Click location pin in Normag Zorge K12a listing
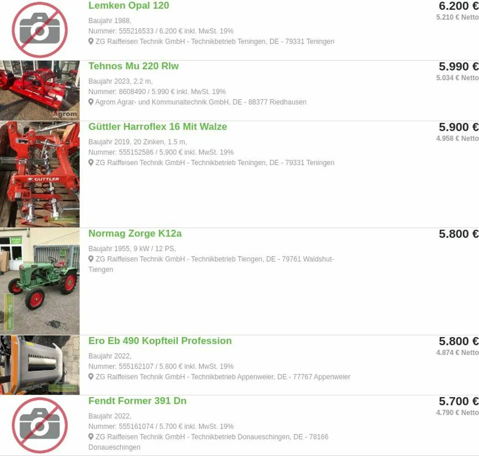479x456 pixels. tap(91, 259)
